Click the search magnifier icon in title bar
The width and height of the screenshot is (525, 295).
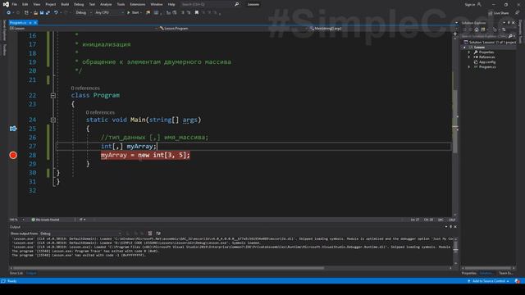[237, 4]
